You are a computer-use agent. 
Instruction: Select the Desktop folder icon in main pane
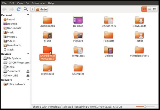pos(78,20)
